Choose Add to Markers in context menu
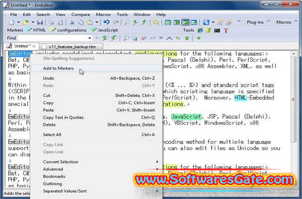The image size is (302, 199). click(x=96, y=68)
